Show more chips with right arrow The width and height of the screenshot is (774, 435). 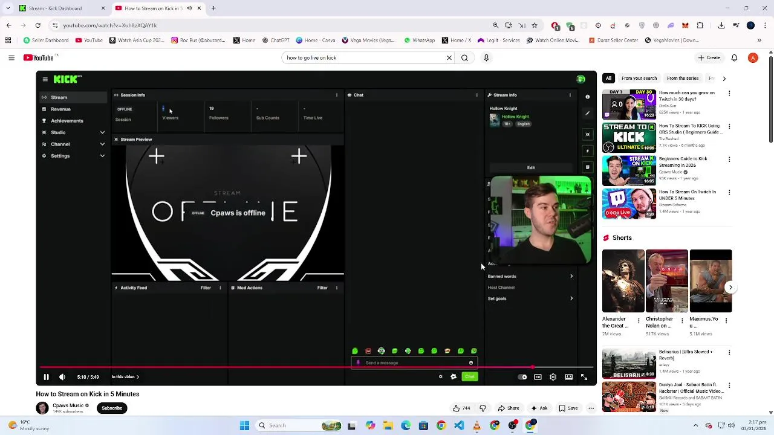coord(724,79)
